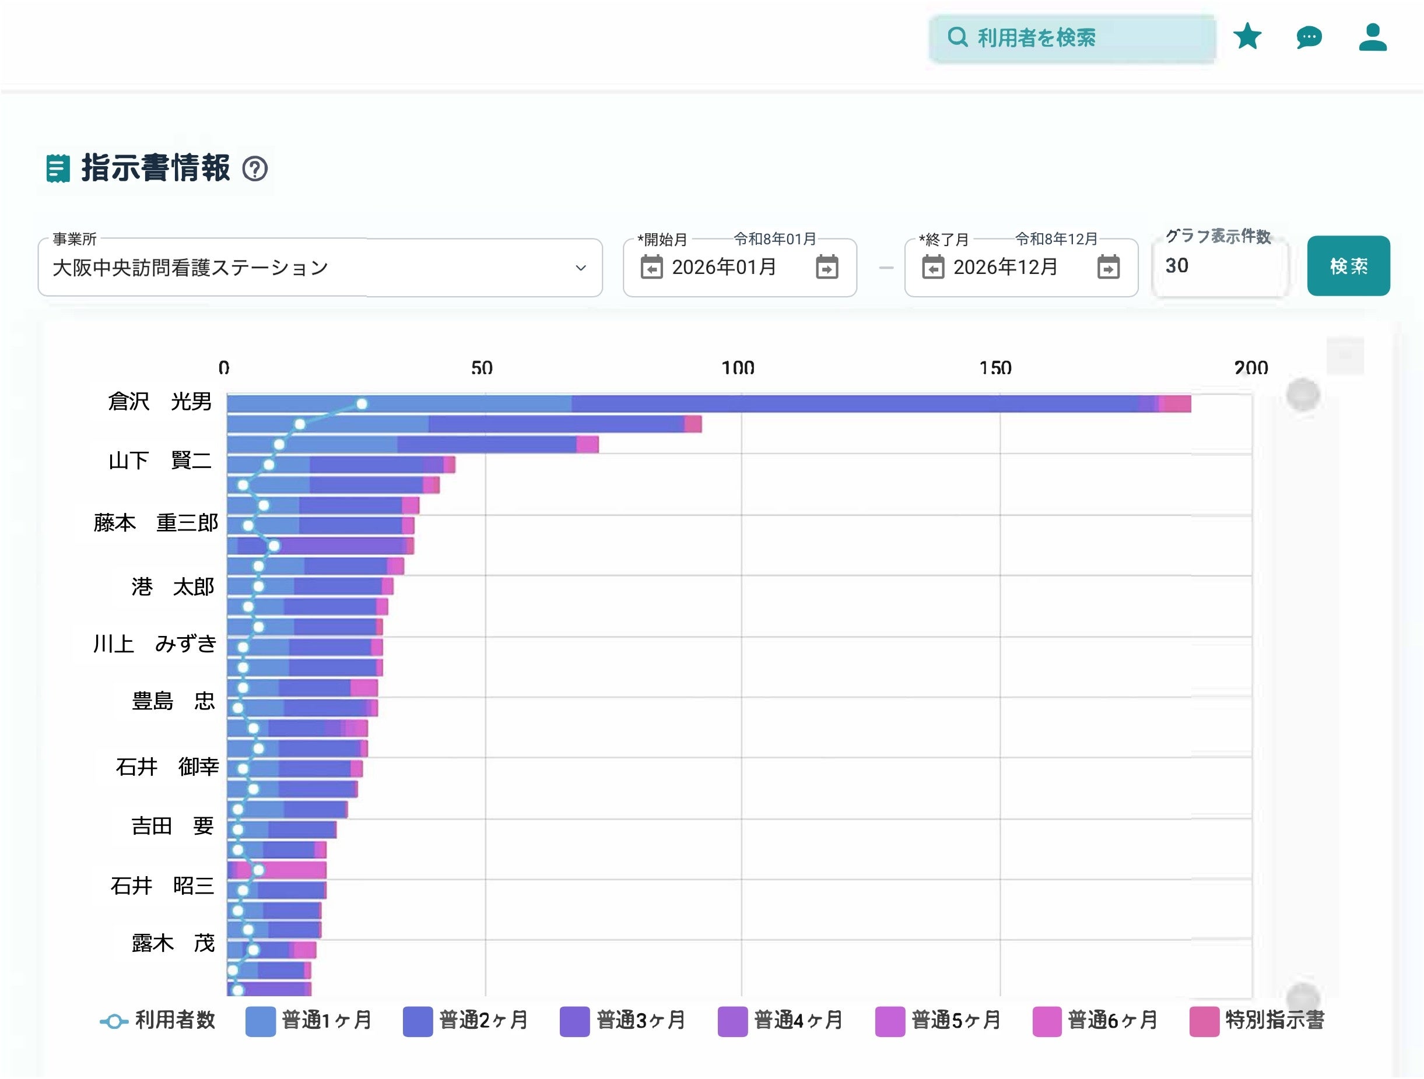The width and height of the screenshot is (1424, 1079).
Task: Click the help question mark icon
Action: pyautogui.click(x=255, y=169)
